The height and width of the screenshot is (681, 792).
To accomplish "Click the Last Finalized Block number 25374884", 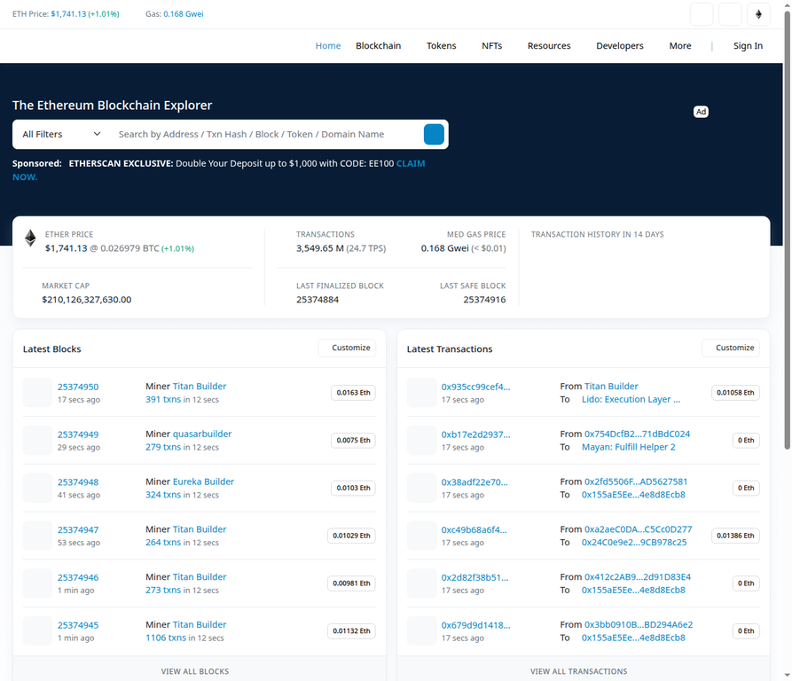I will [318, 300].
